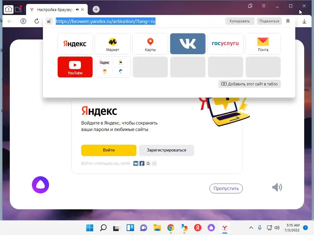Open the home tab icon
The image size is (314, 235).
click(8, 9)
